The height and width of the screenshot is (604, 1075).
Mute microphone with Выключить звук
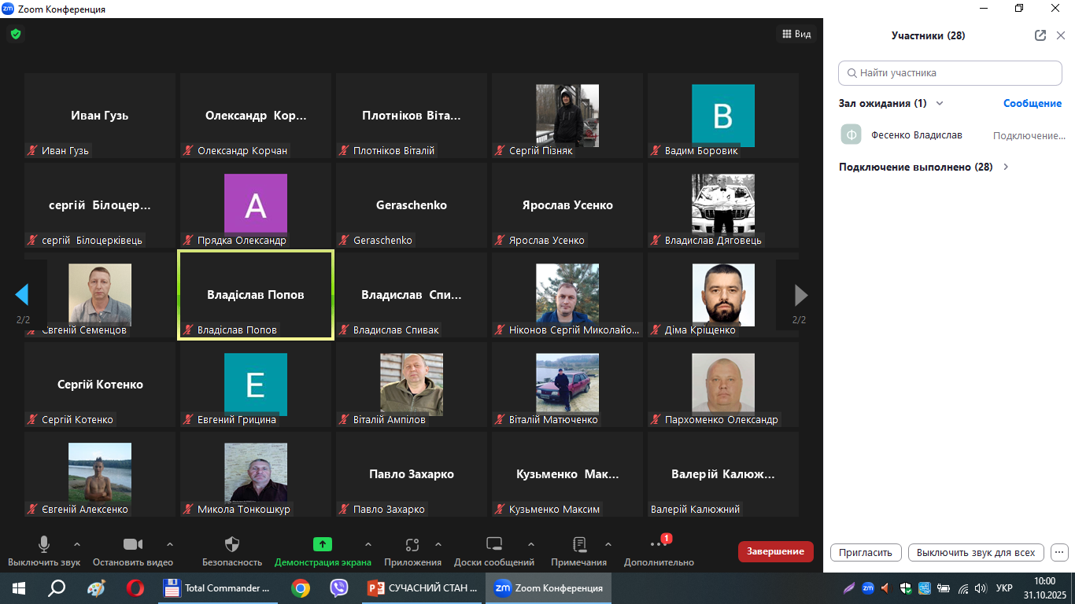point(44,544)
